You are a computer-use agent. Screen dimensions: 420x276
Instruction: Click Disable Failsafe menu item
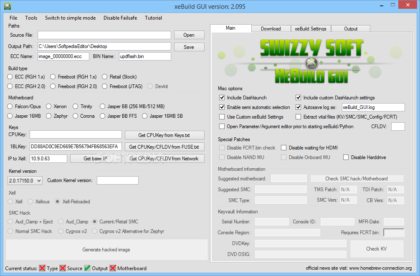tap(120, 18)
